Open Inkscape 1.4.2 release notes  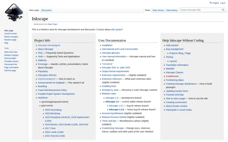click(117, 109)
